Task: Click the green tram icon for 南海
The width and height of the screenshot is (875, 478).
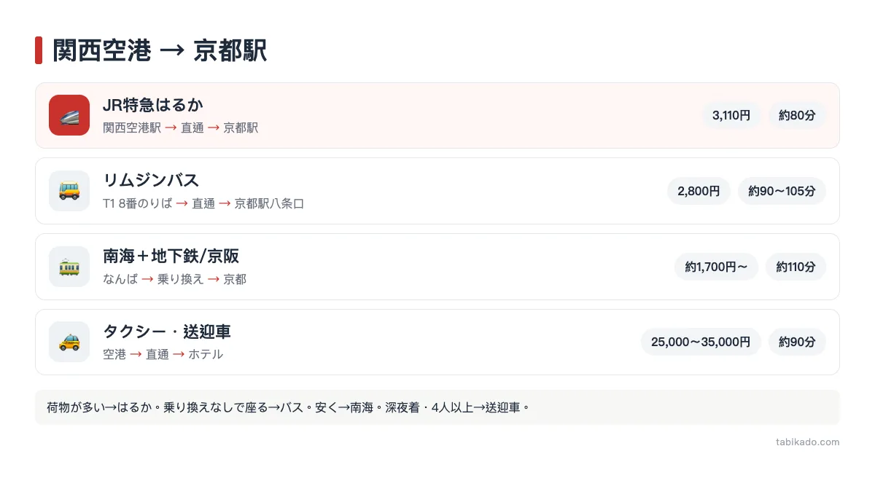Action: (69, 267)
